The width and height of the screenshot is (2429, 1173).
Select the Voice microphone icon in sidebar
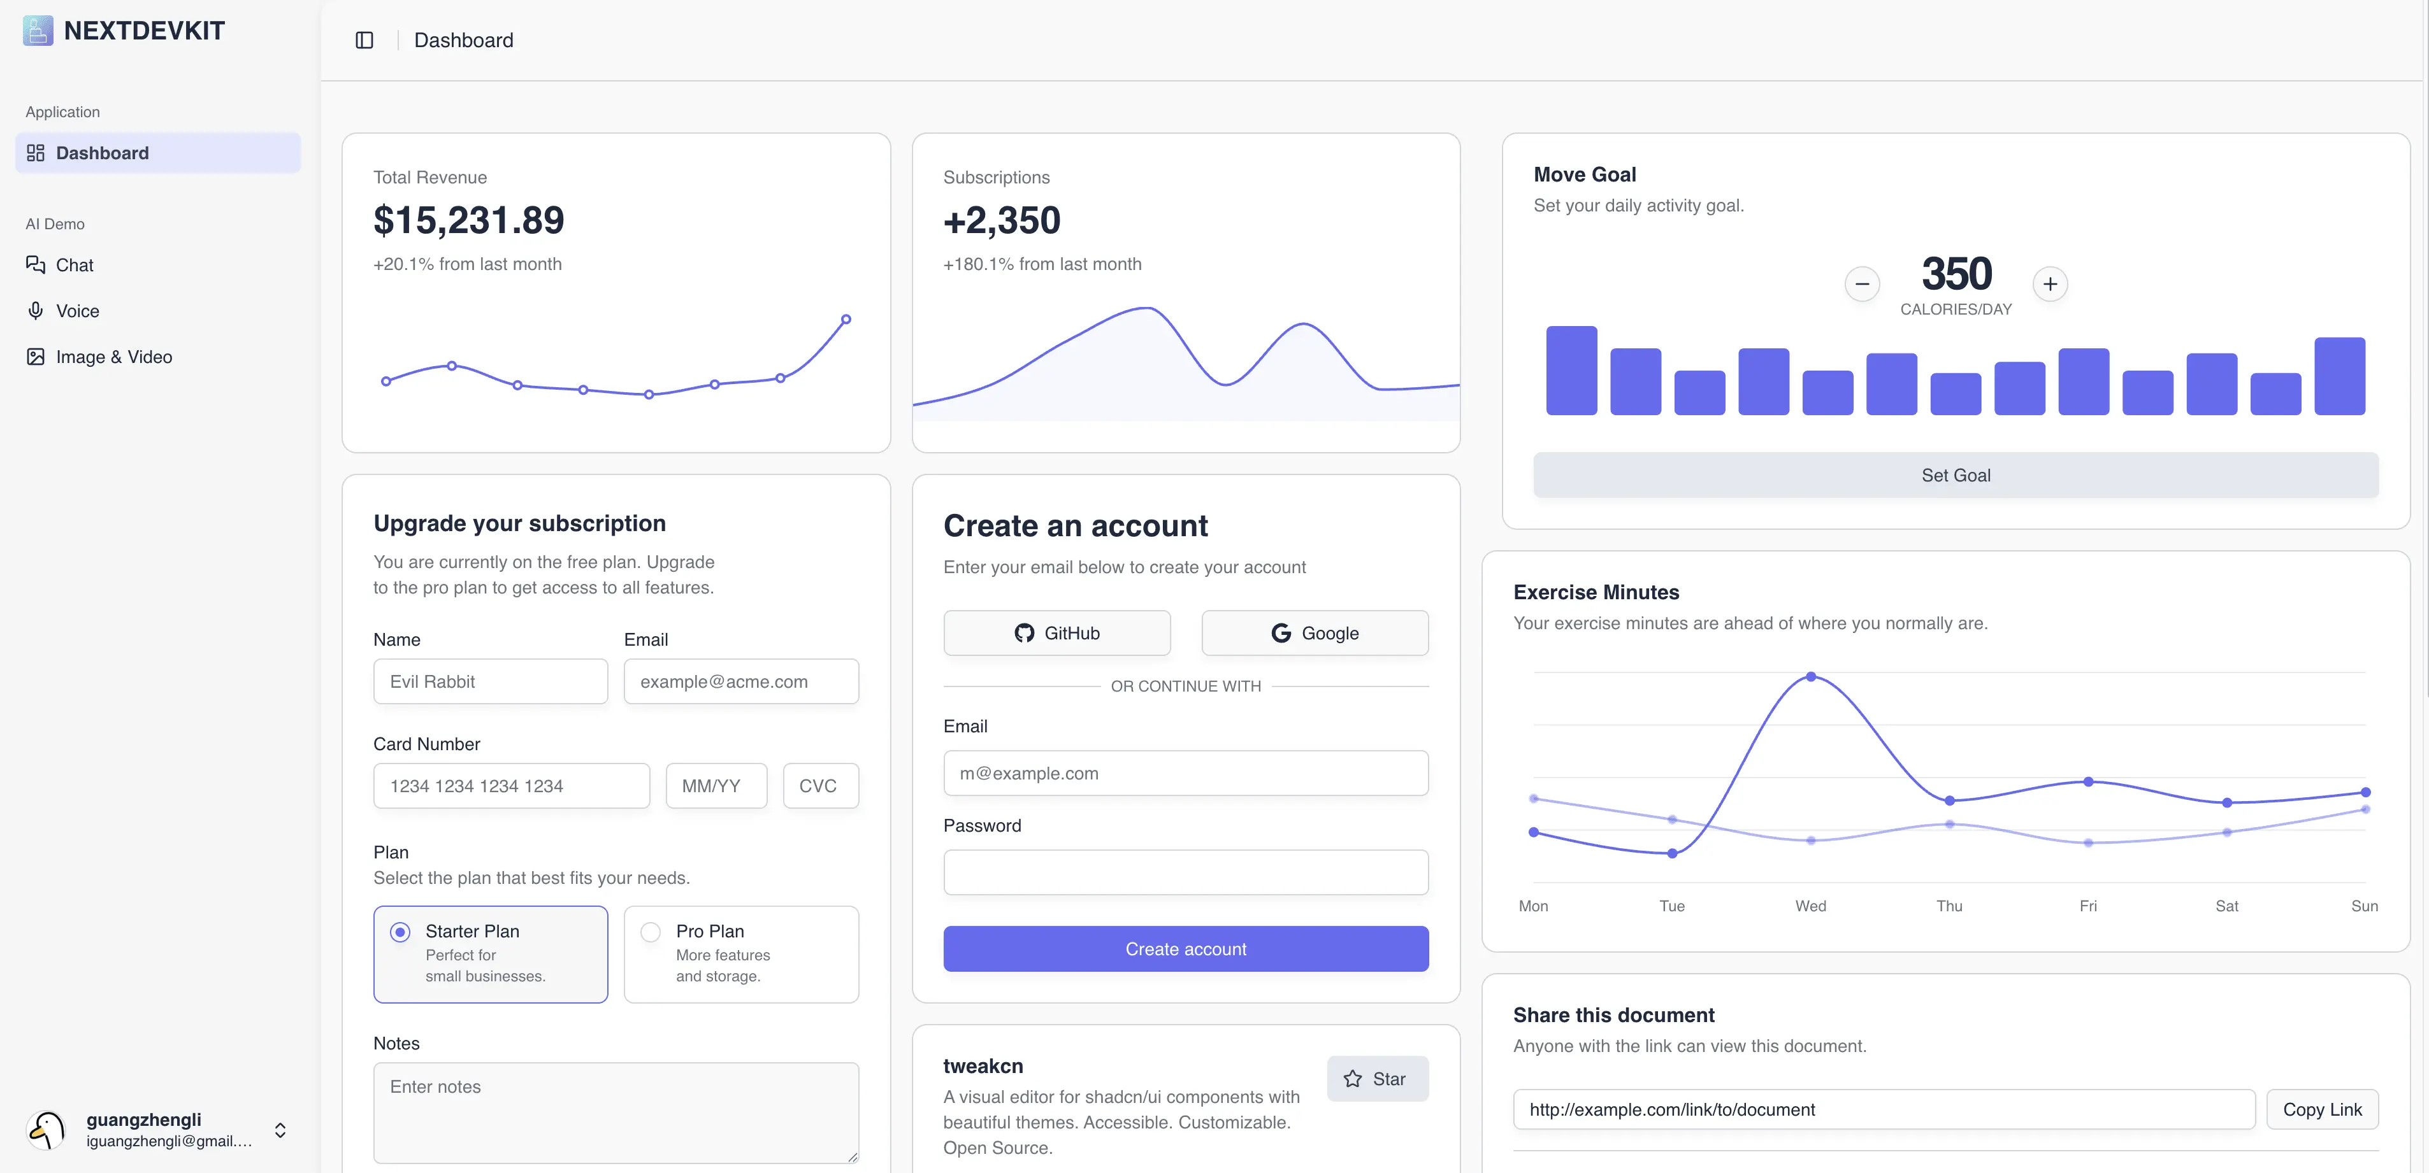pyautogui.click(x=35, y=310)
